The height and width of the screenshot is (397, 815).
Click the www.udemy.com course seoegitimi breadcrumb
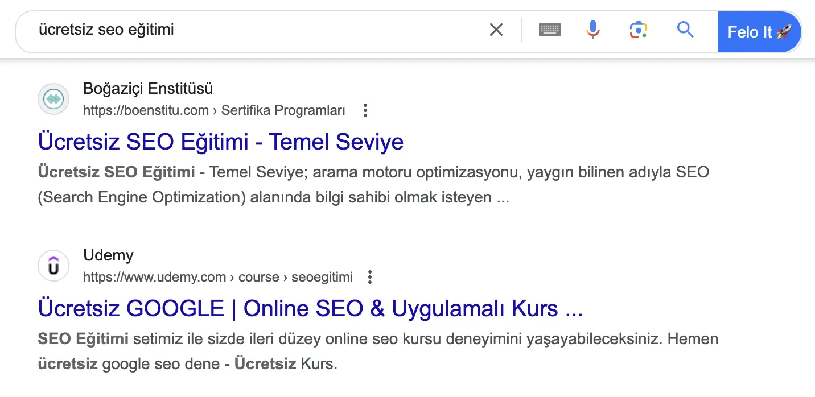click(x=218, y=277)
